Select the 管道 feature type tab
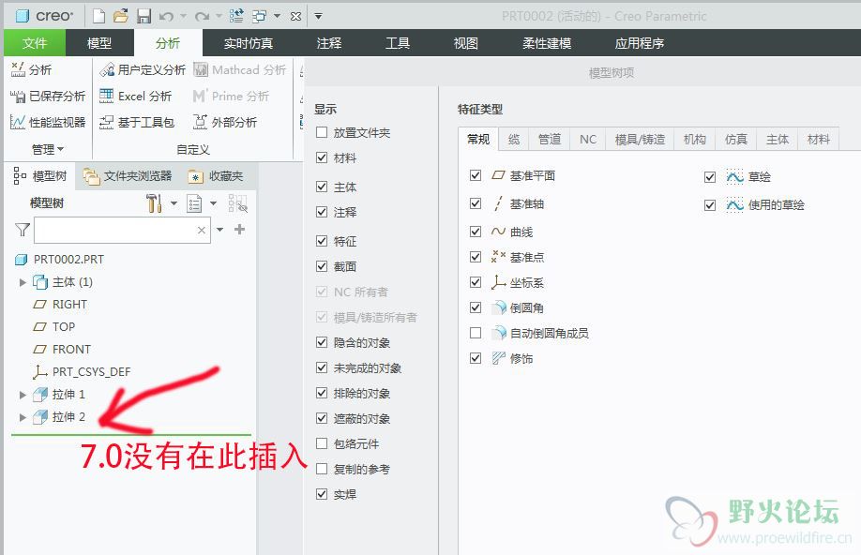 [x=549, y=140]
